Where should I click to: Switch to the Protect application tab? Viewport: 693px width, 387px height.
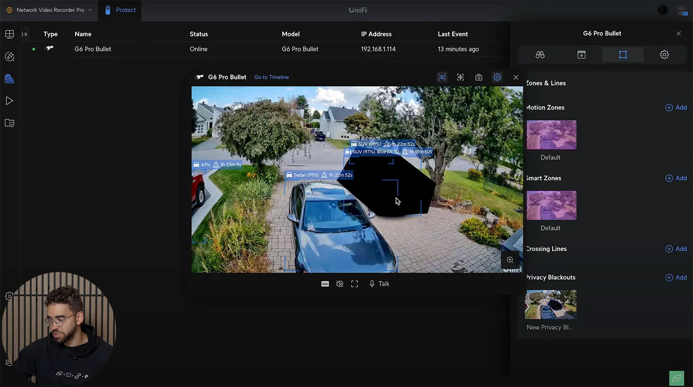(120, 10)
